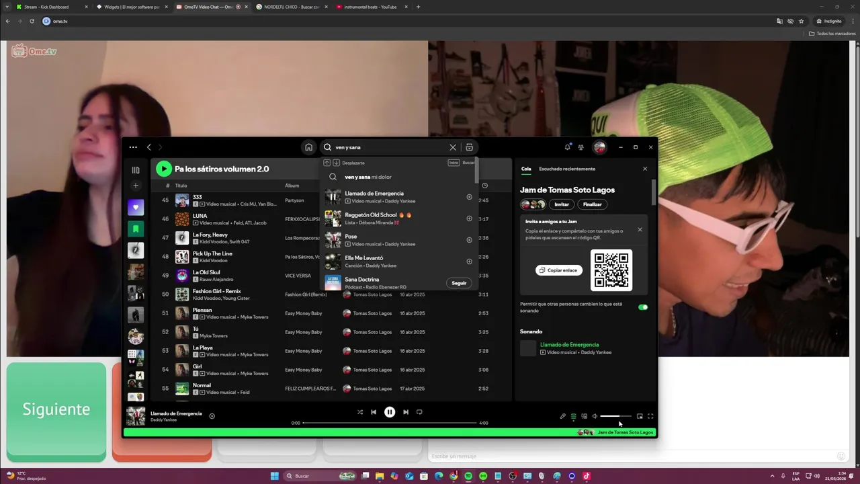This screenshot has width=860, height=484.
Task: Click the Chrome new tab plus button
Action: (x=418, y=7)
